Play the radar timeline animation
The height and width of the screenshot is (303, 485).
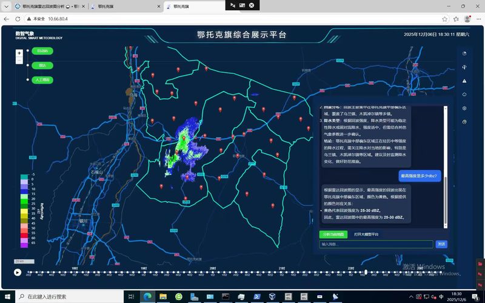point(18,272)
